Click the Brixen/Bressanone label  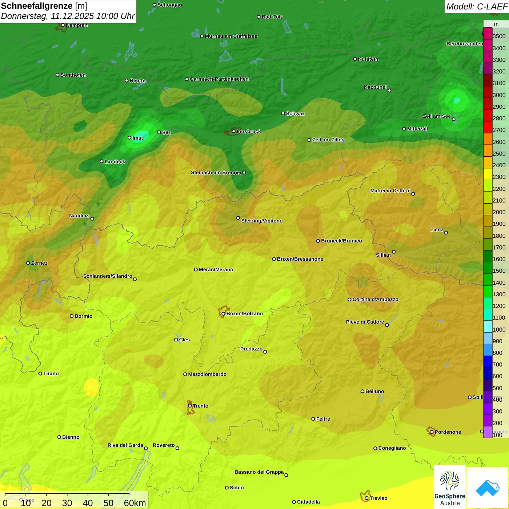click(300, 259)
